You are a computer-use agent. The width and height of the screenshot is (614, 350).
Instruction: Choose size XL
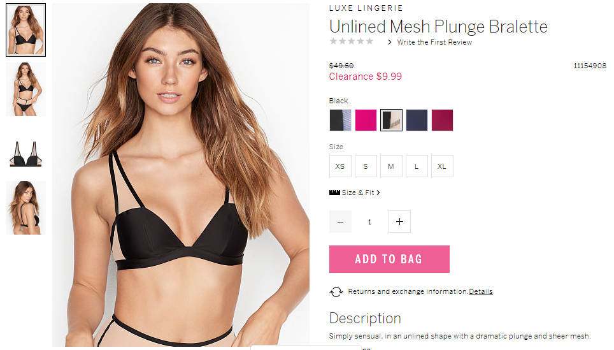[x=442, y=166]
